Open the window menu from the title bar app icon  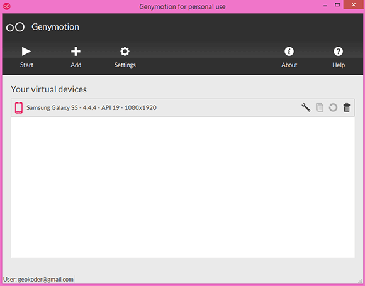pyautogui.click(x=7, y=6)
